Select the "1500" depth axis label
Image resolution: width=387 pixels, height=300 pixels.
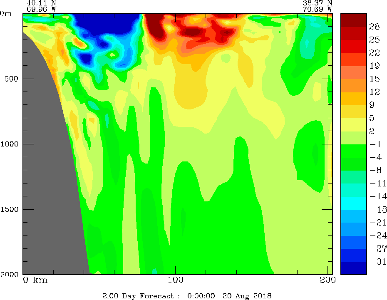point(10,209)
